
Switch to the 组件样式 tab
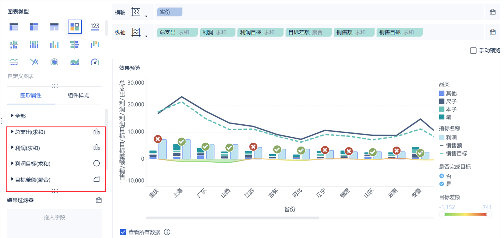(x=78, y=95)
